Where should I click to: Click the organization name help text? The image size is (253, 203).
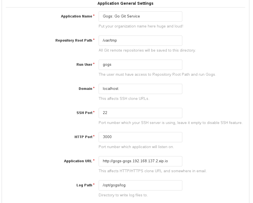coord(141,26)
